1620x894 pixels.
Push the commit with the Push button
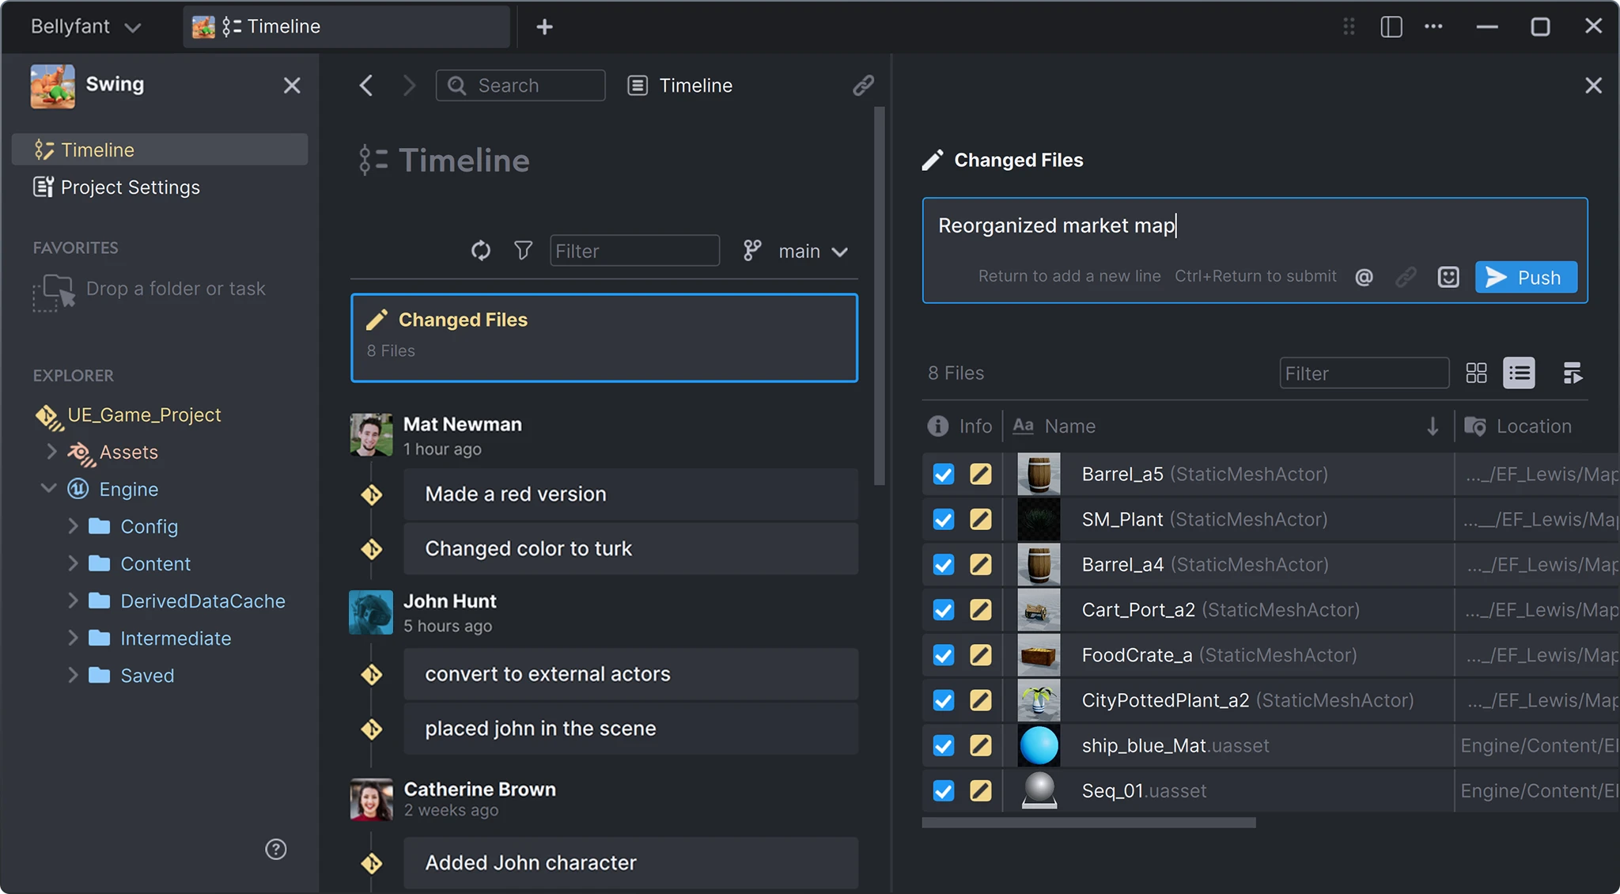click(x=1525, y=277)
